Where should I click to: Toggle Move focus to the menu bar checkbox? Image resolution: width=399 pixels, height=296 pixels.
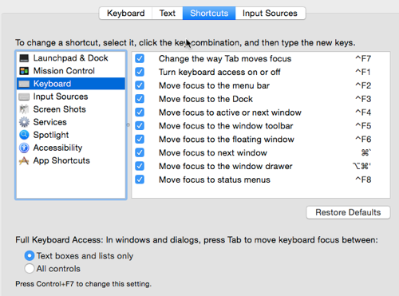[x=140, y=85]
